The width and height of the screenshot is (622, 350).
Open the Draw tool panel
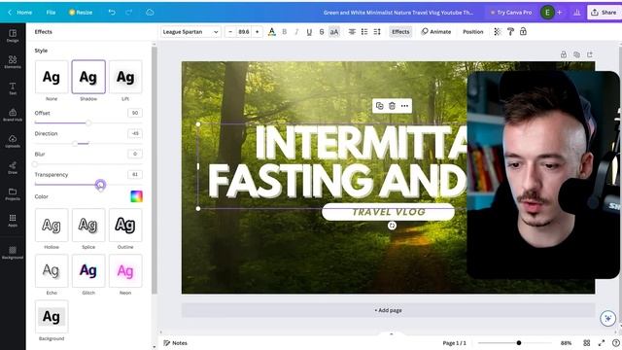tap(13, 167)
